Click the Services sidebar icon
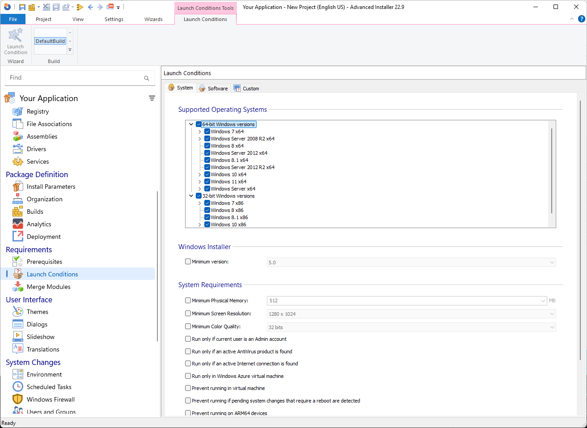 [18, 161]
